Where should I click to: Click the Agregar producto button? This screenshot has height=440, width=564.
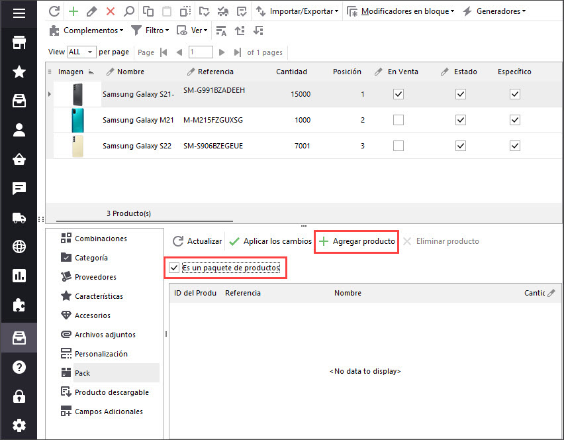357,241
